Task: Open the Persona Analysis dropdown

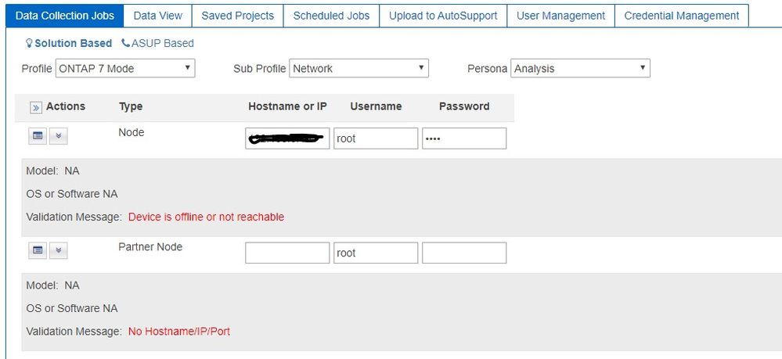Action: point(580,69)
